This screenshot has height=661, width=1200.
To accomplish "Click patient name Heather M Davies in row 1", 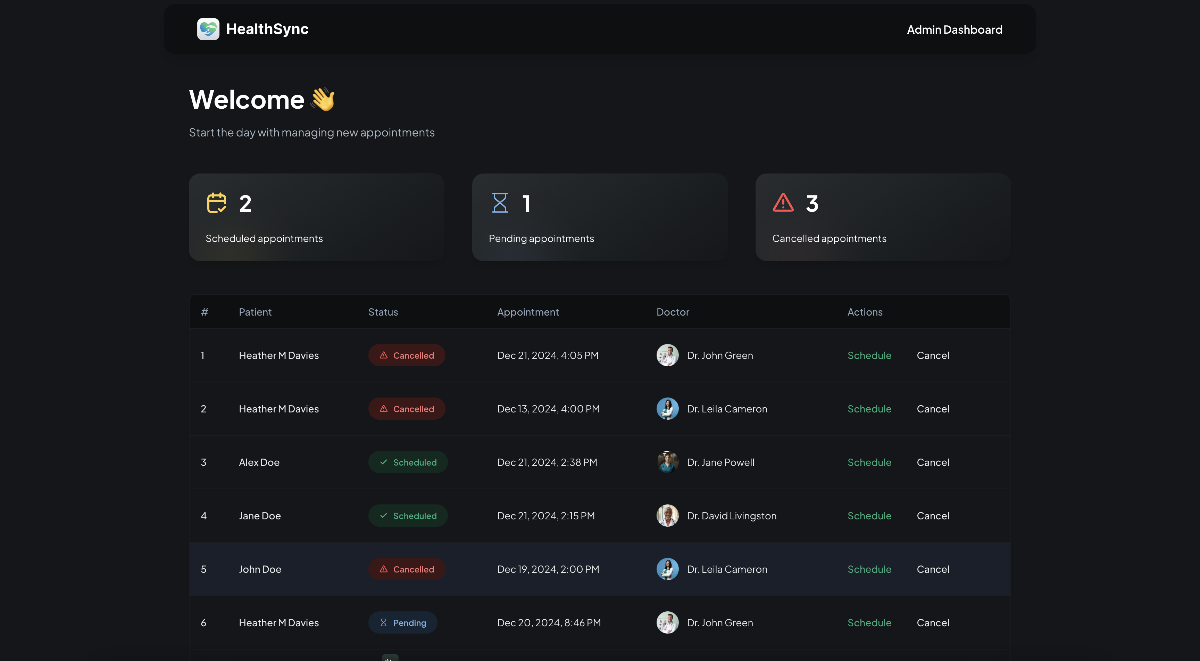I will [278, 355].
